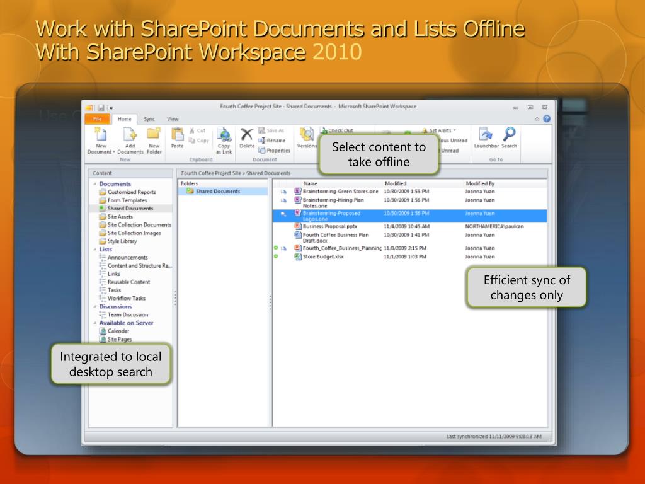Image resolution: width=645 pixels, height=484 pixels.
Task: Click the Paste clipboard icon
Action: coord(177,134)
